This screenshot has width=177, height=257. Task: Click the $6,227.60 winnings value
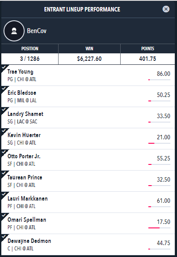coord(89,59)
